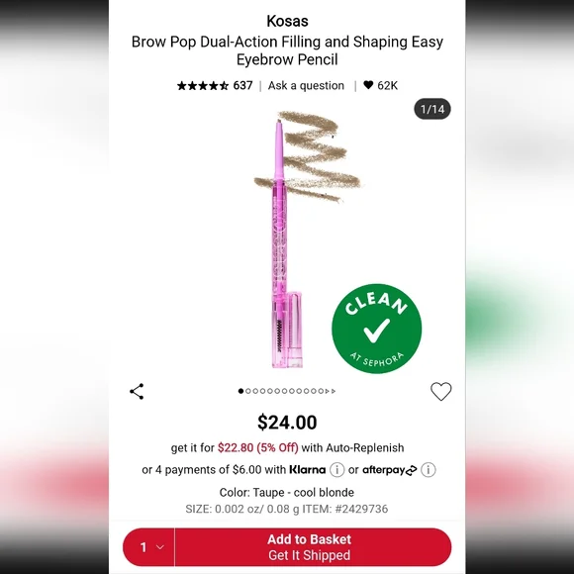Select the second carousel dot
Image resolution: width=574 pixels, height=574 pixels.
[x=248, y=391]
